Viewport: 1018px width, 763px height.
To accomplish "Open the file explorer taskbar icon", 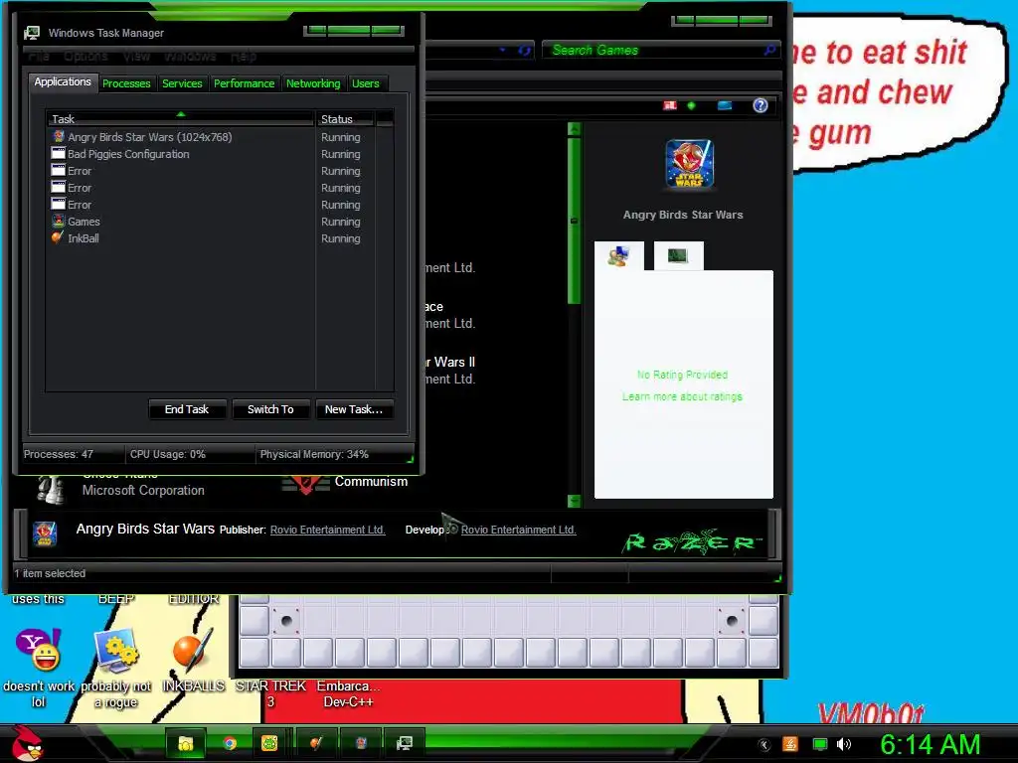I will (x=186, y=743).
